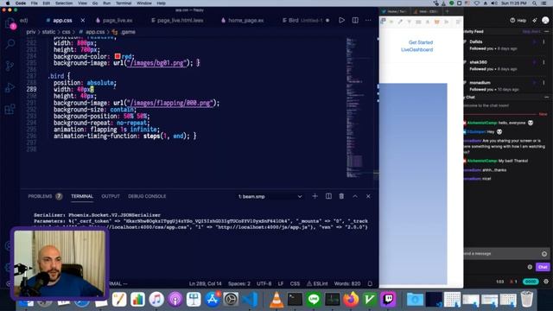Open Spotlight search in macOS menu bar
The height and width of the screenshot is (311, 553).
(534, 3)
